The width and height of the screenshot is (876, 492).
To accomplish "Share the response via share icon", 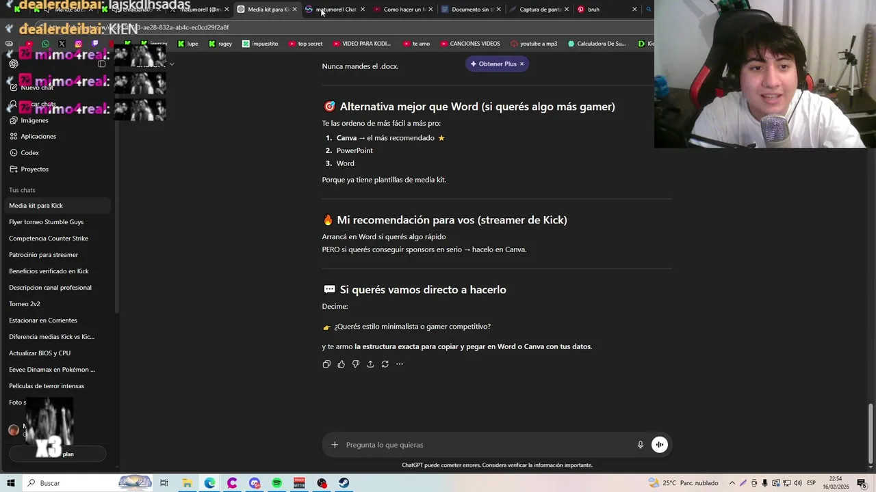I will pos(370,364).
